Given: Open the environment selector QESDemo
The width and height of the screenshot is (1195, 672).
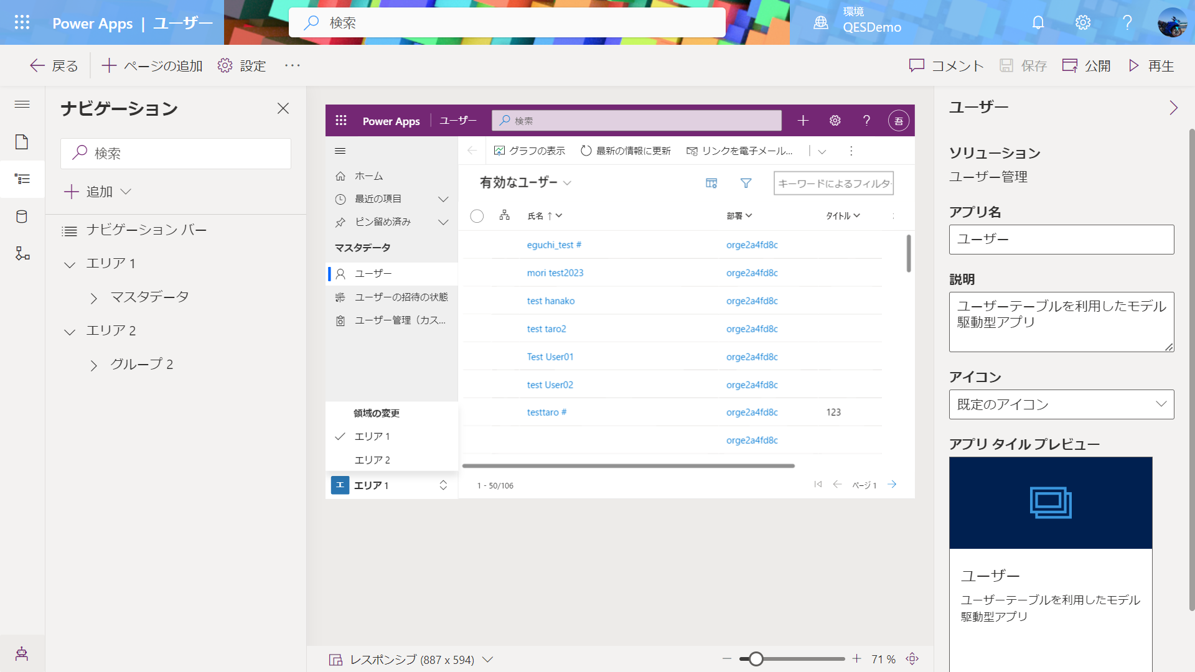Looking at the screenshot, I should click(858, 21).
